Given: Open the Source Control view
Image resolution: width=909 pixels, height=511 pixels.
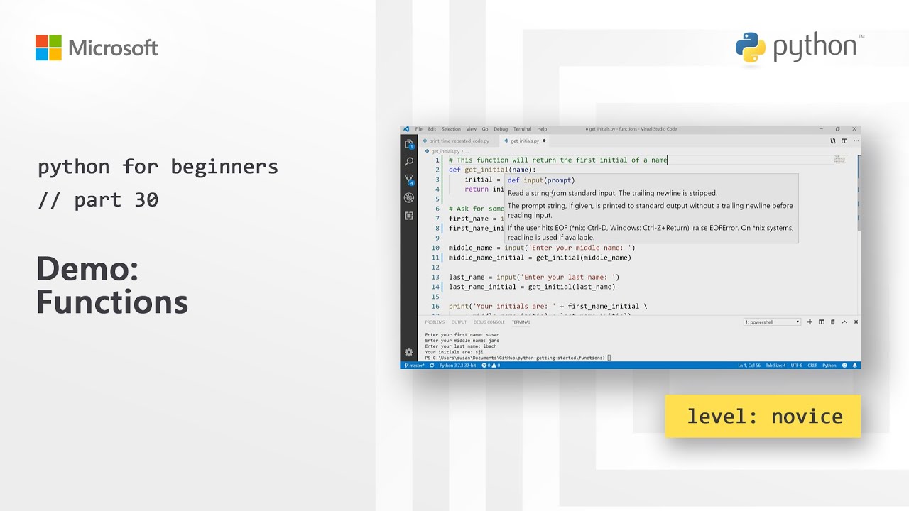Looking at the screenshot, I should (409, 180).
